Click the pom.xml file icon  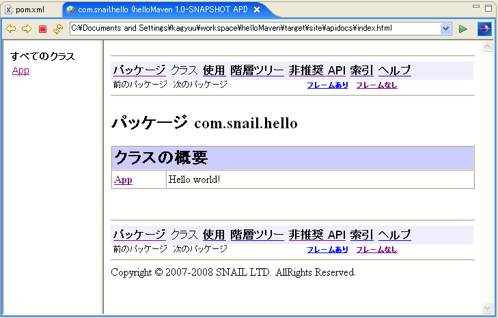pyautogui.click(x=9, y=10)
